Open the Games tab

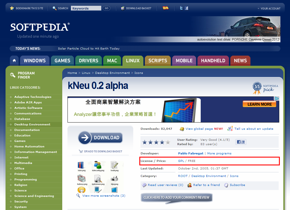click(62, 61)
